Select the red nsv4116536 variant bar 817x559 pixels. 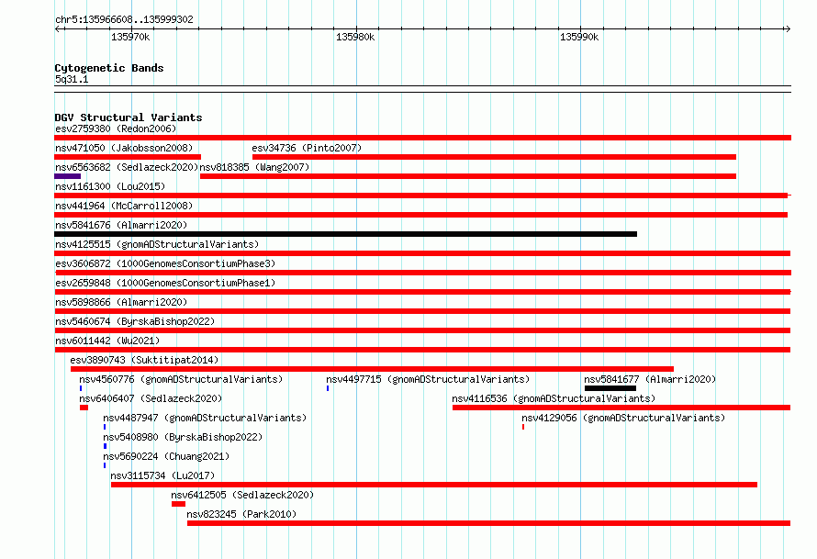[x=621, y=408]
